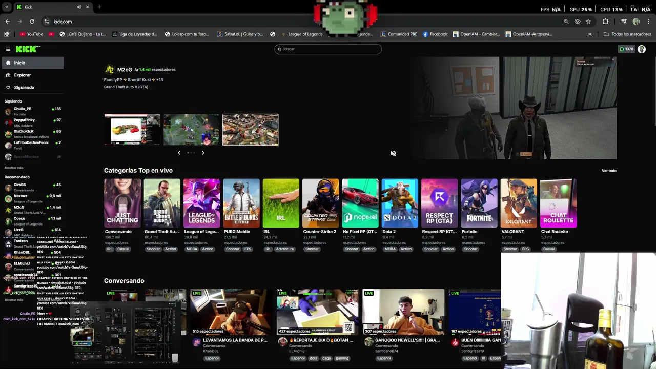This screenshot has height=369, width=656.
Task: Open the ELMichiJ live stream with 427 espectadores
Action: pyautogui.click(x=317, y=312)
